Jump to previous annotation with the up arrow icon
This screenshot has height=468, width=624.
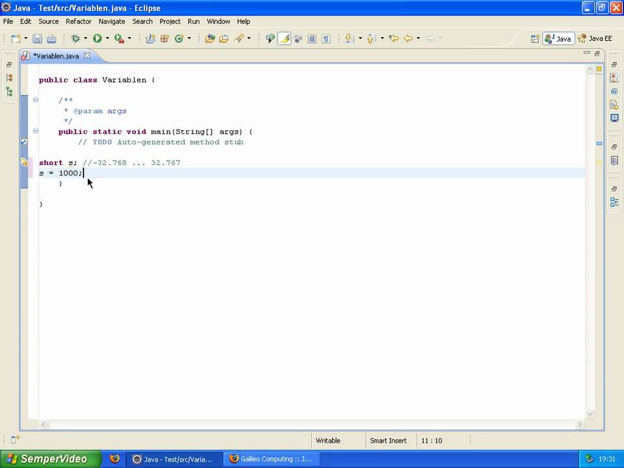tap(371, 38)
